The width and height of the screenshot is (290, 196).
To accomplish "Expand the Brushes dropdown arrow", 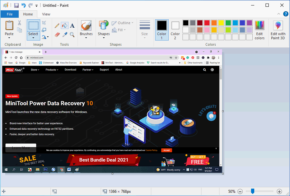I will pos(86,38).
